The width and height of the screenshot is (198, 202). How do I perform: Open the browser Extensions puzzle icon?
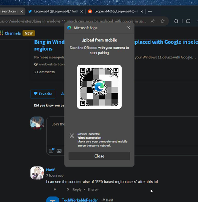click(176, 21)
